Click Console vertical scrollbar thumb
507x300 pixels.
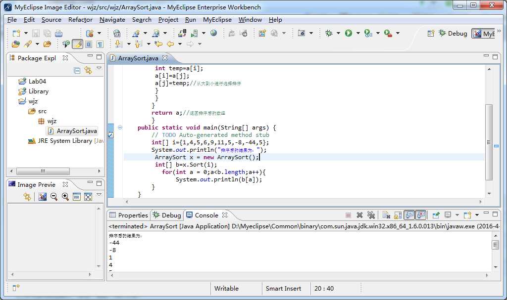click(495, 245)
